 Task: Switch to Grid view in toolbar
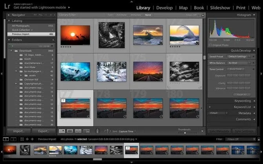[x=62, y=131]
